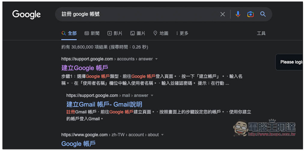Expand arrow beside account › about URL

(x=163, y=135)
